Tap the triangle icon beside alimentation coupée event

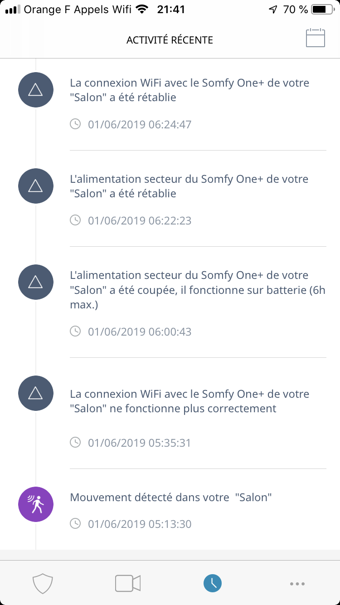point(36,282)
